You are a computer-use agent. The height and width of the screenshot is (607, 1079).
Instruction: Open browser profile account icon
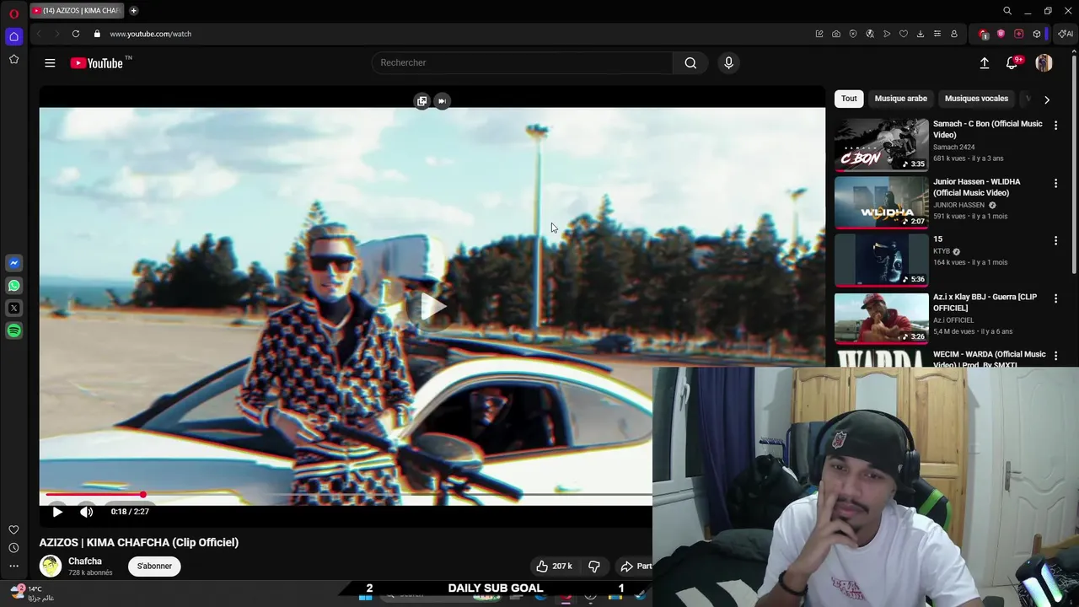[x=954, y=34]
